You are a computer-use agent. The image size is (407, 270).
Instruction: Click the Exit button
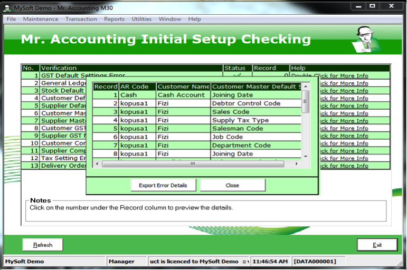point(377,245)
